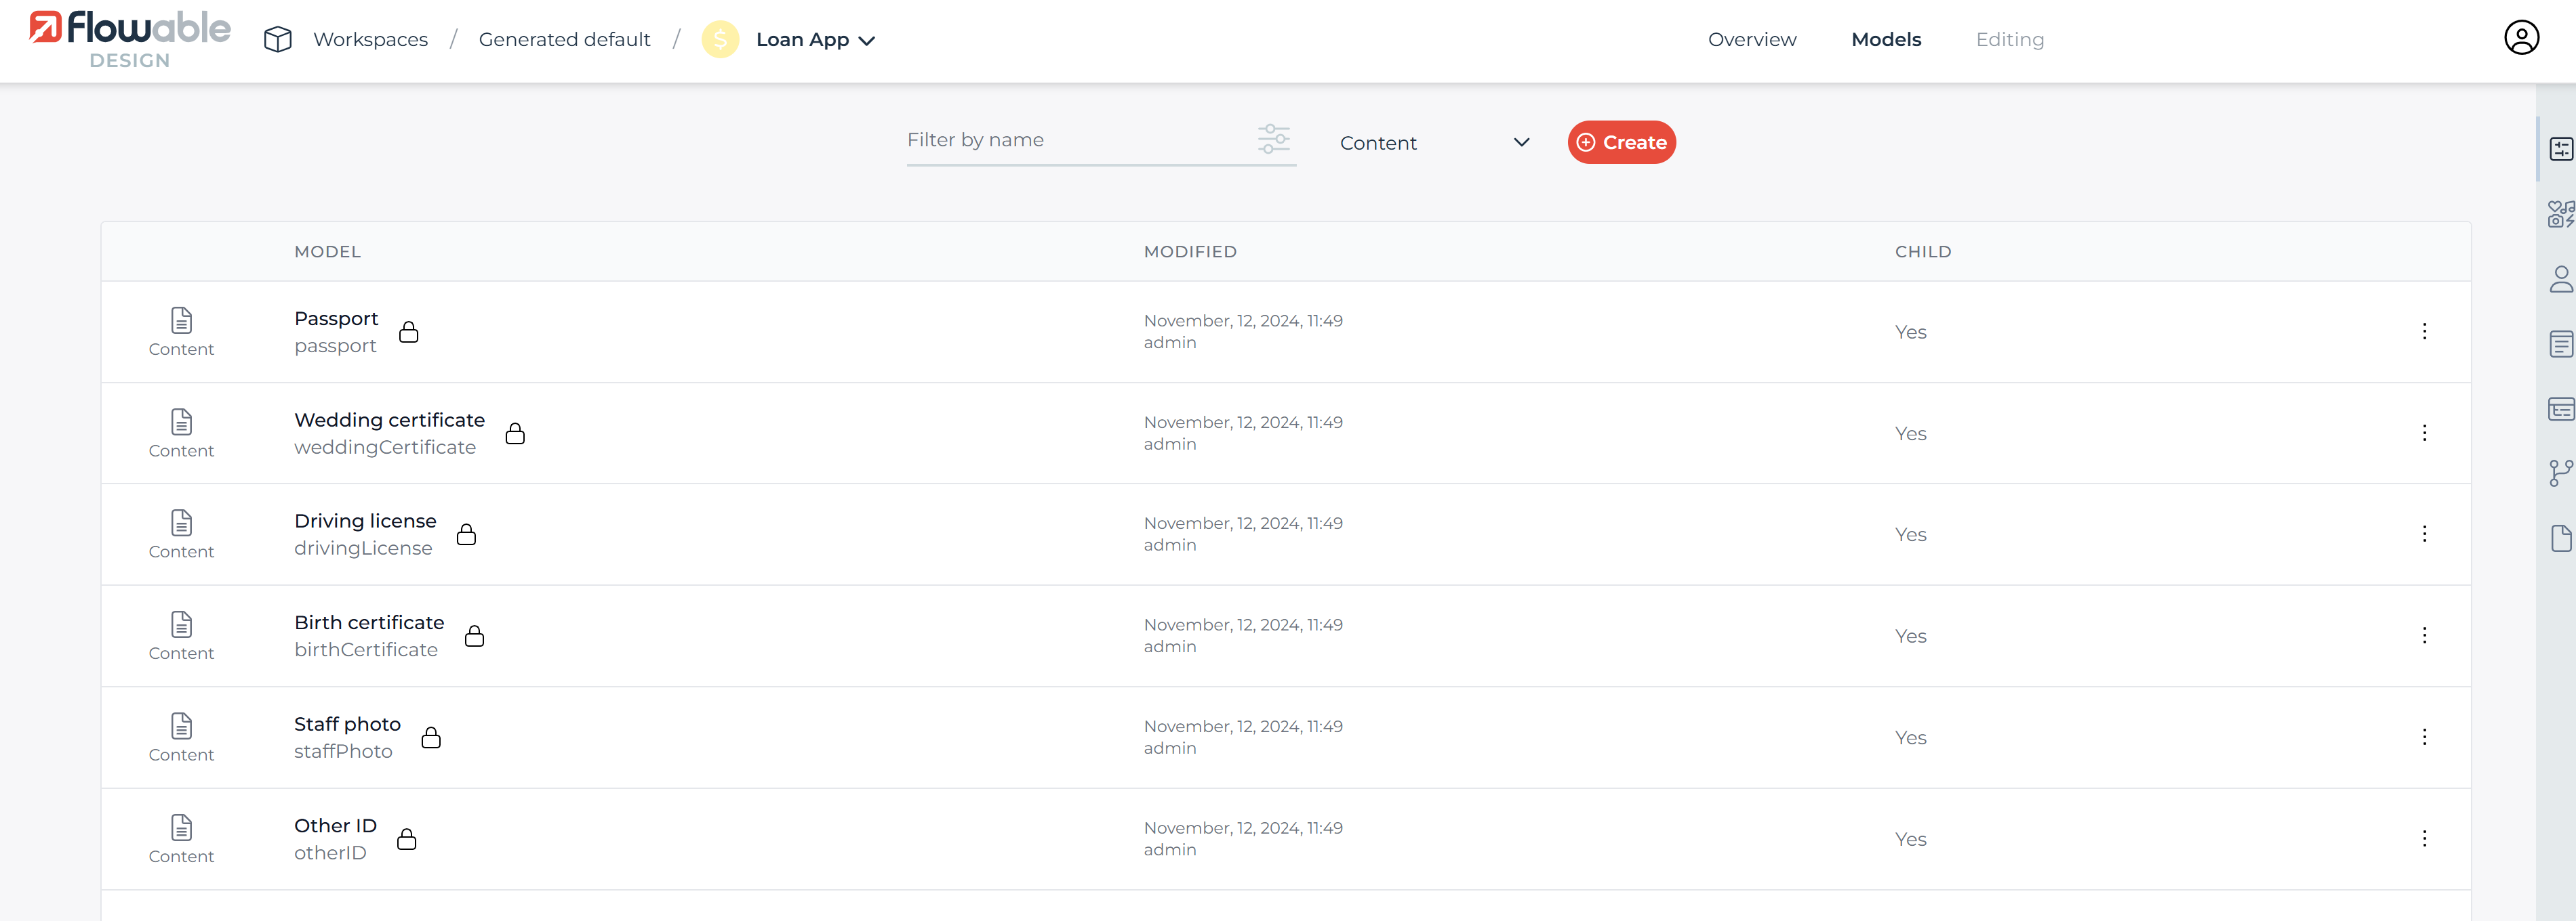Open filter options sliders icon
Image resolution: width=2576 pixels, height=921 pixels.
point(1273,139)
